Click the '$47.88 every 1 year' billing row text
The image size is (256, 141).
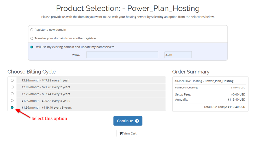[45, 80]
